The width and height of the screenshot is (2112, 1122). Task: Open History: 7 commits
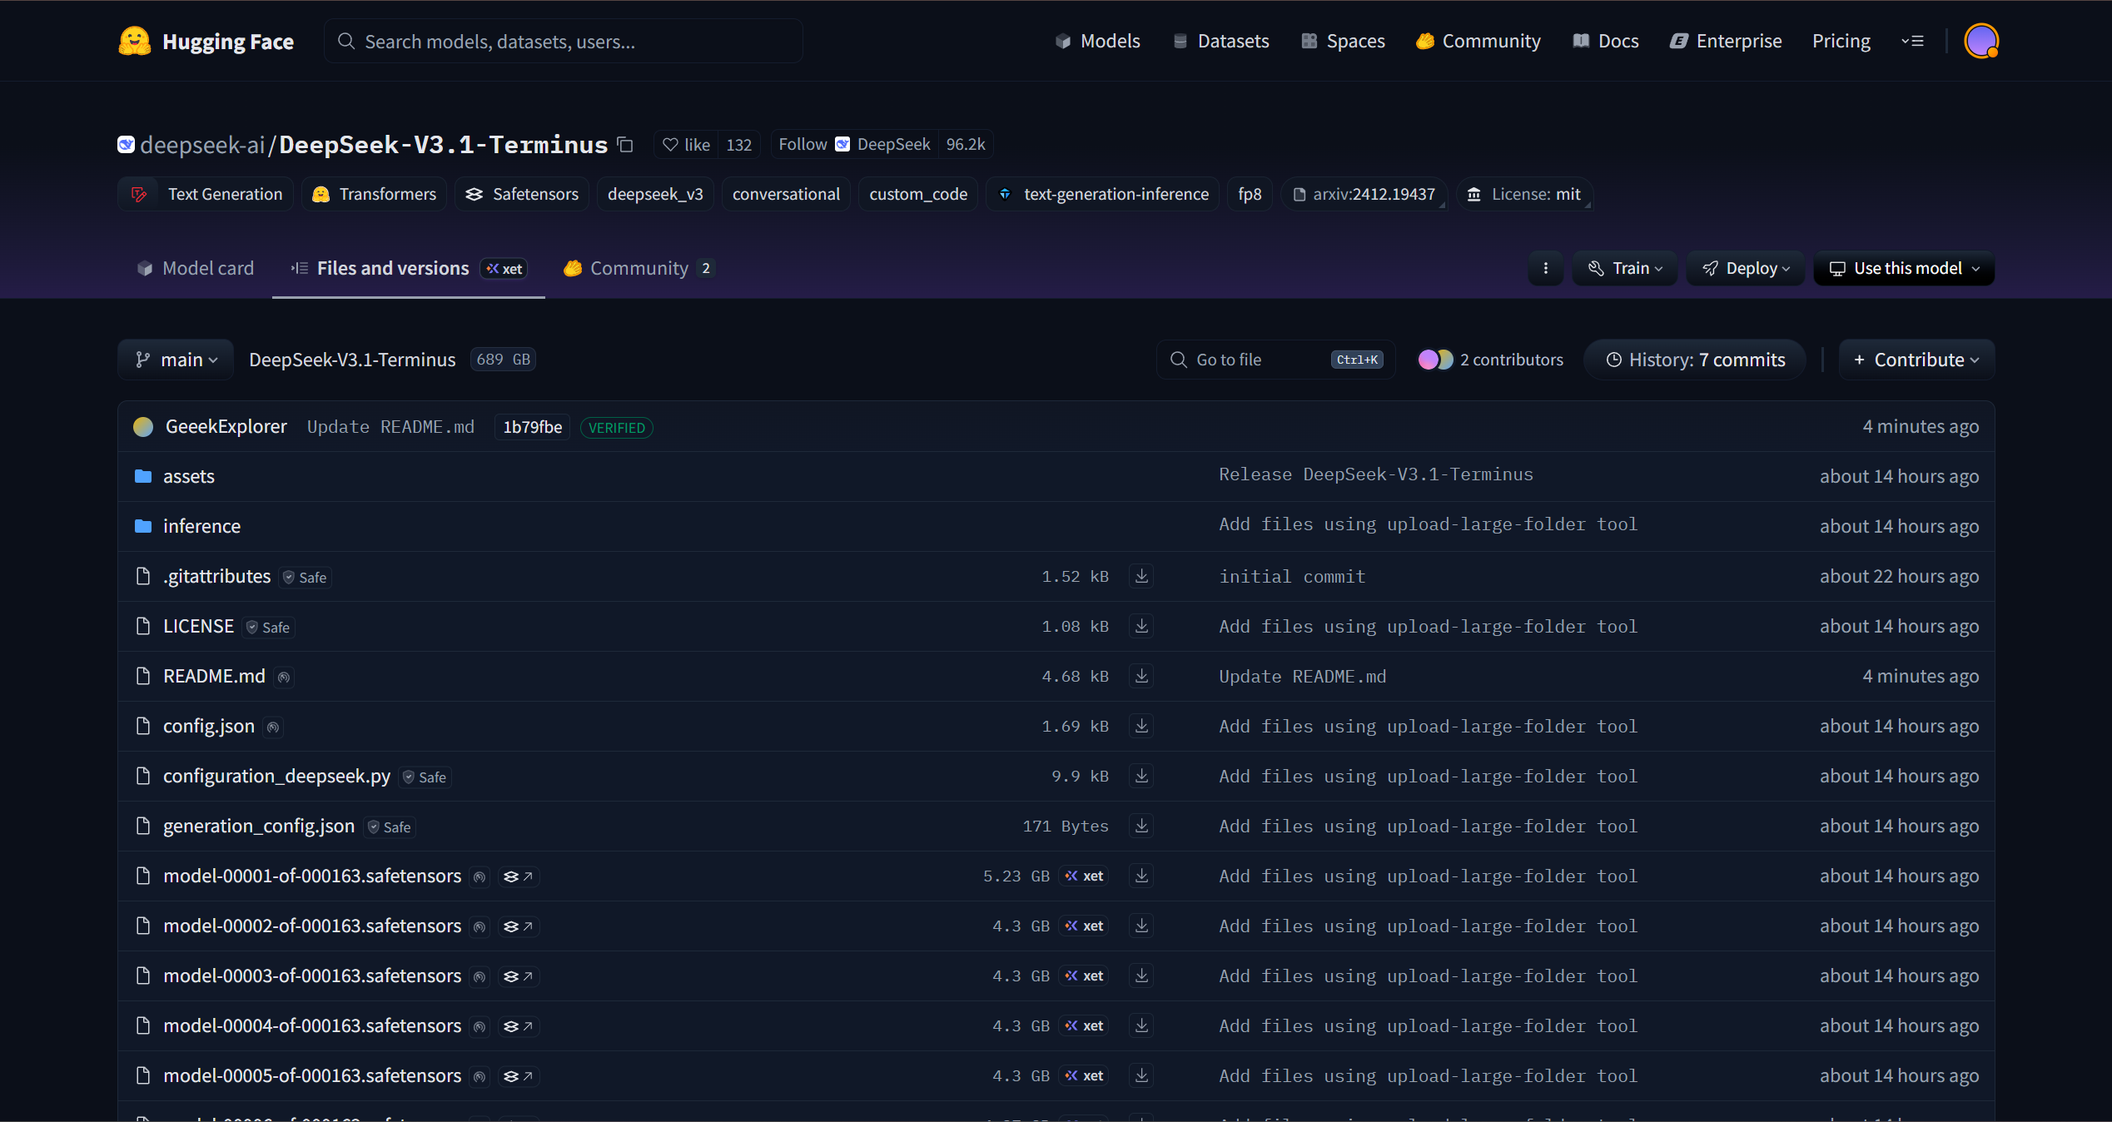click(x=1695, y=360)
